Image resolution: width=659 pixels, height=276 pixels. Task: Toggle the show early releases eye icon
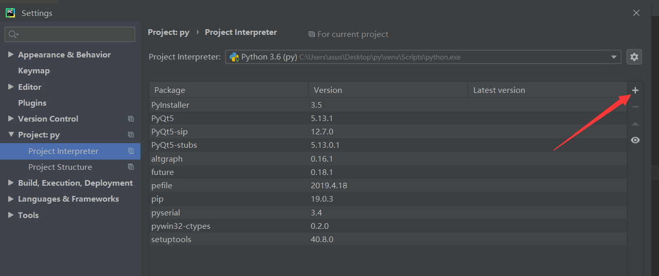635,140
